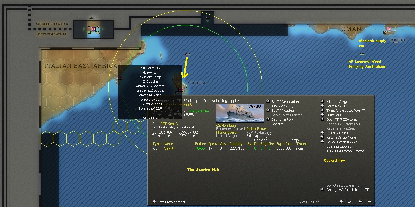415x207 pixels.
Task: Click the Name column header
Action: pyautogui.click(x=168, y=144)
